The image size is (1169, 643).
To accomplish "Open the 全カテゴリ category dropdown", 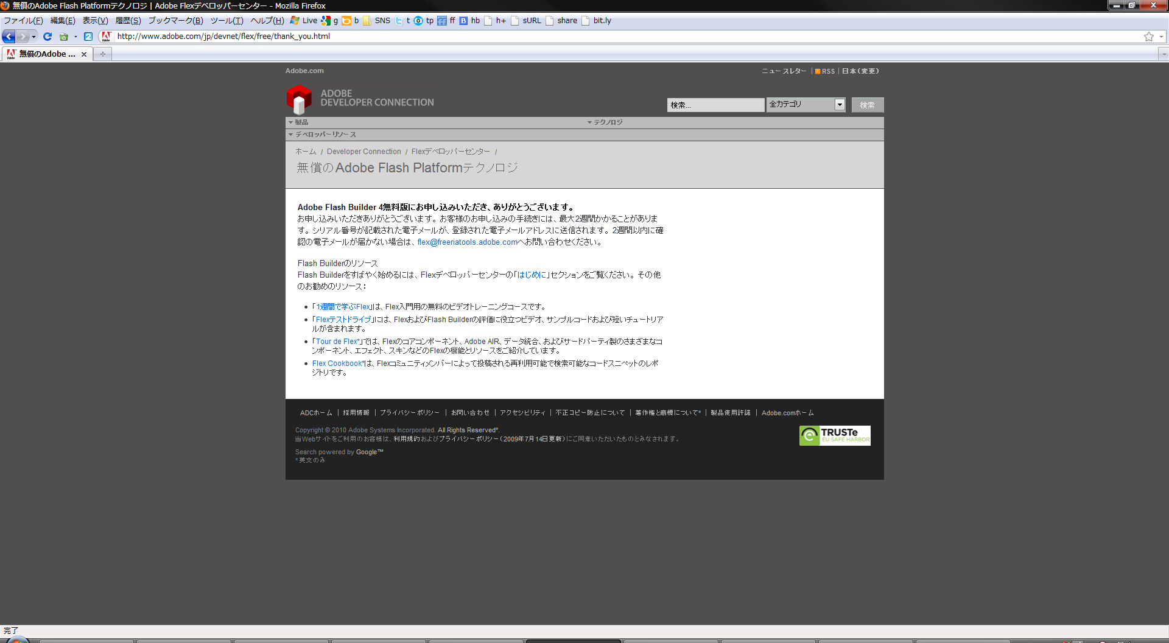I will pos(806,105).
